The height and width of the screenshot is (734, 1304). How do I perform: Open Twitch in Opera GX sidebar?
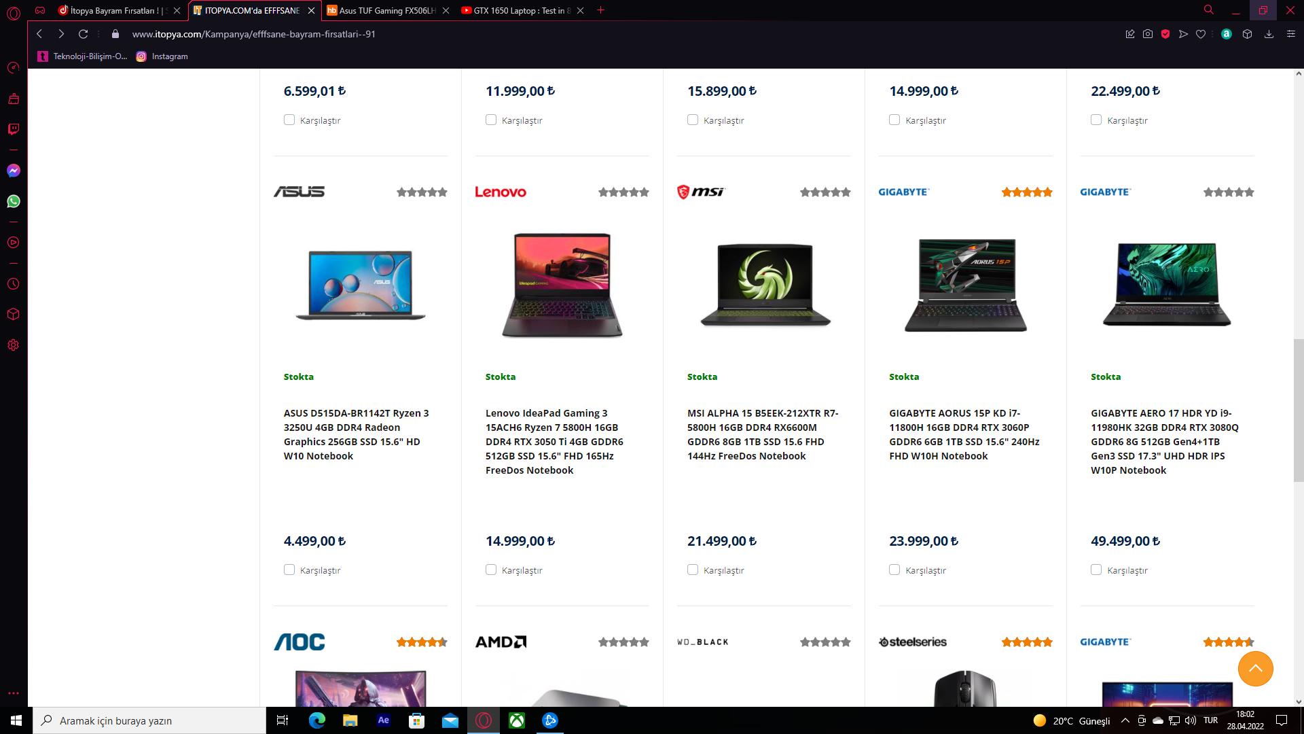(14, 129)
